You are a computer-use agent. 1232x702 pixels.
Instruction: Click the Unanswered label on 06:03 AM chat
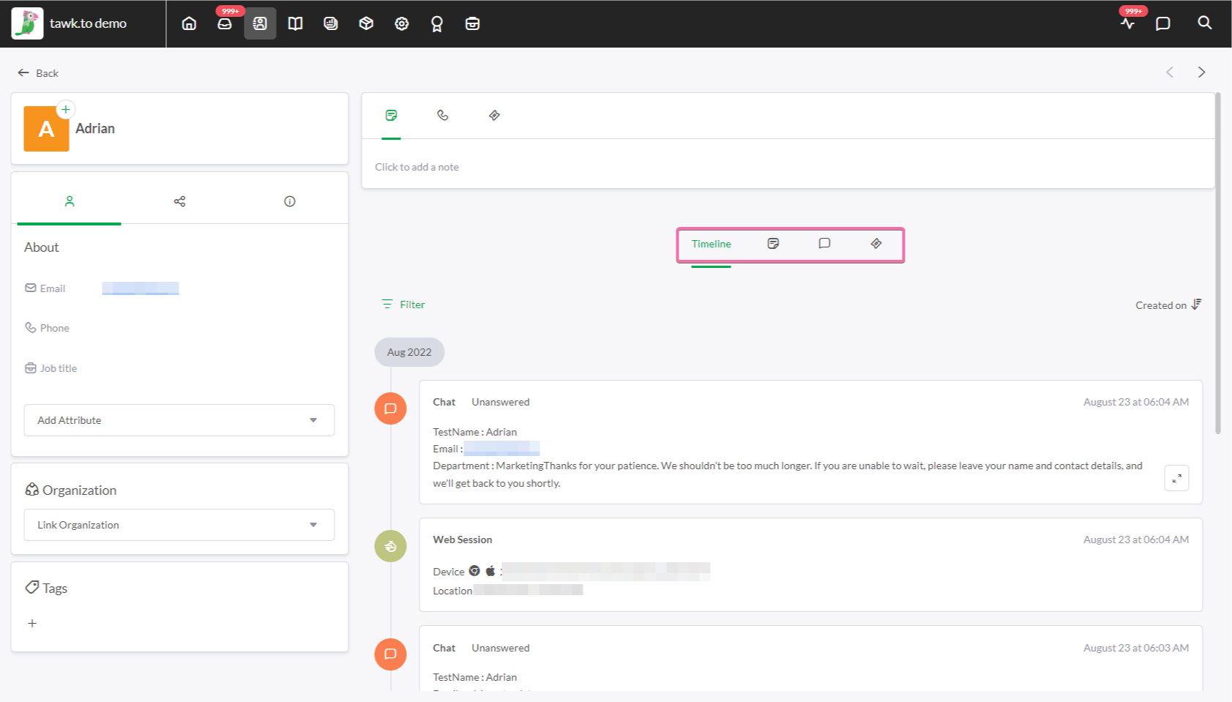pos(501,648)
